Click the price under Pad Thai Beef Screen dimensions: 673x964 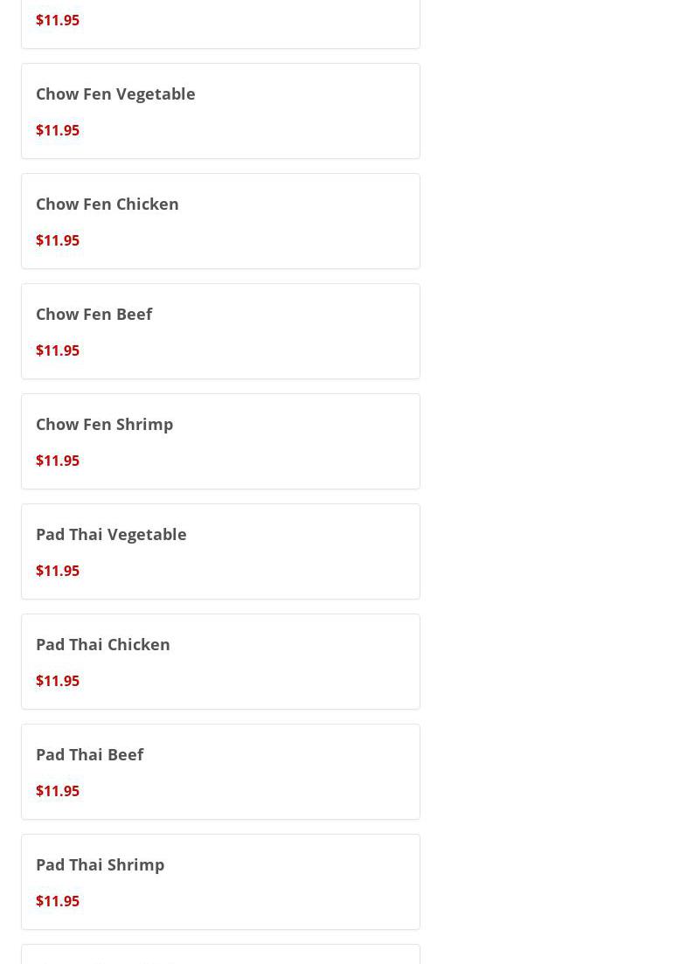58,791
